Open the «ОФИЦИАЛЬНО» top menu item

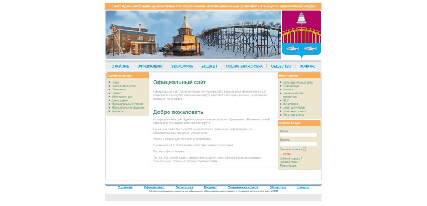tap(150, 66)
